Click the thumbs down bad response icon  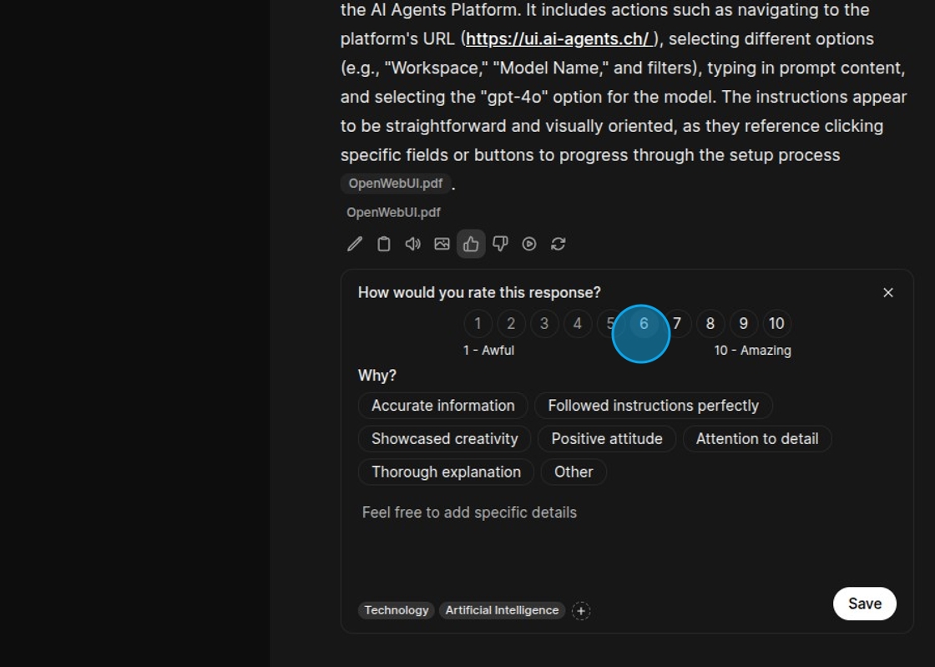coord(500,244)
